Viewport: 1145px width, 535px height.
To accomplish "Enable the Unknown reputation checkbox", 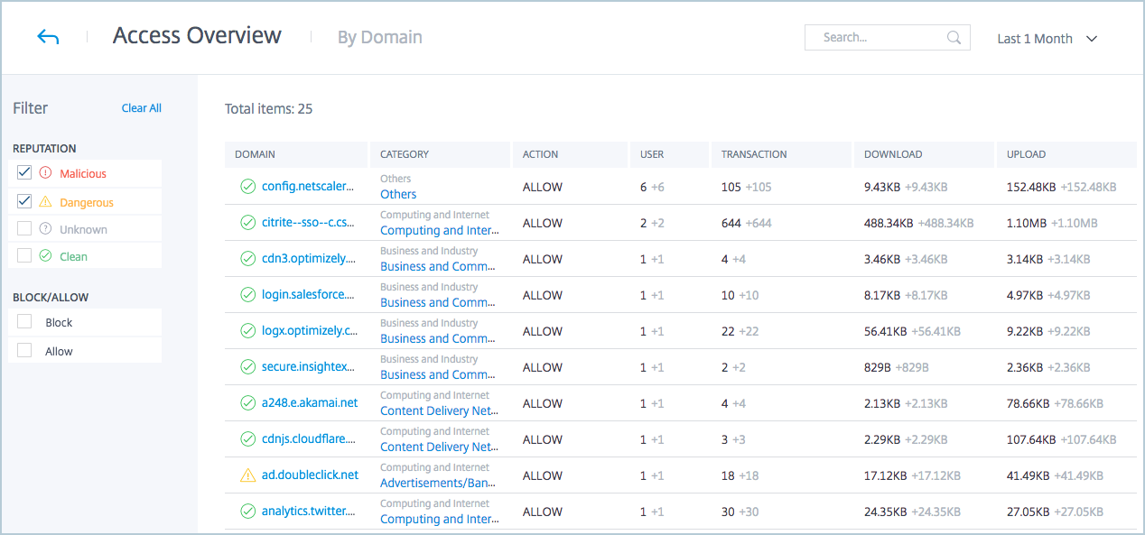I will pyautogui.click(x=24, y=229).
